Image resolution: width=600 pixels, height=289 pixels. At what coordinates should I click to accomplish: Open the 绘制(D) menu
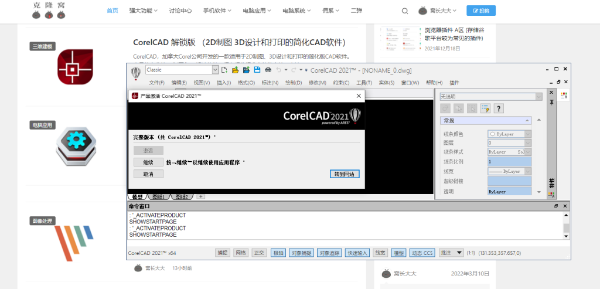click(x=294, y=83)
